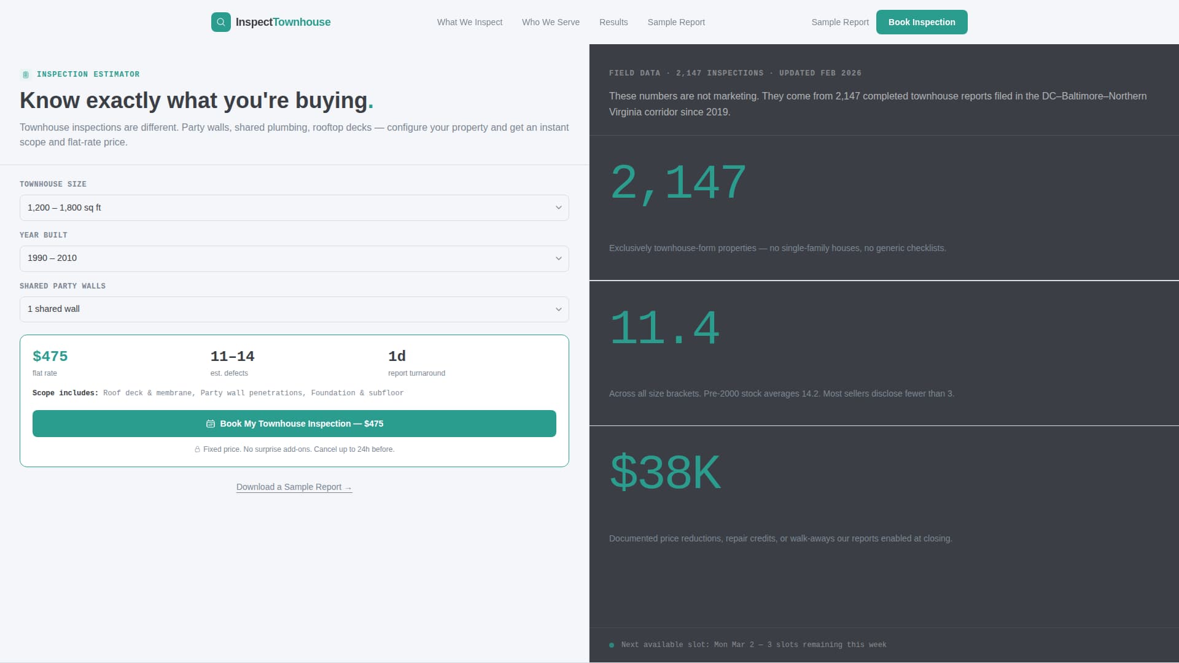Click the small icon before INSPECTION ESTIMATOR
The height and width of the screenshot is (663, 1179).
25,74
